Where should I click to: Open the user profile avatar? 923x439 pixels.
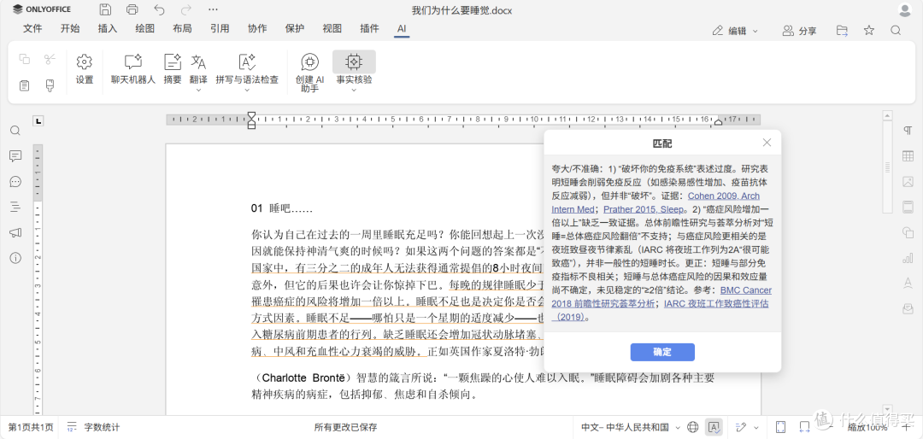pyautogui.click(x=905, y=9)
